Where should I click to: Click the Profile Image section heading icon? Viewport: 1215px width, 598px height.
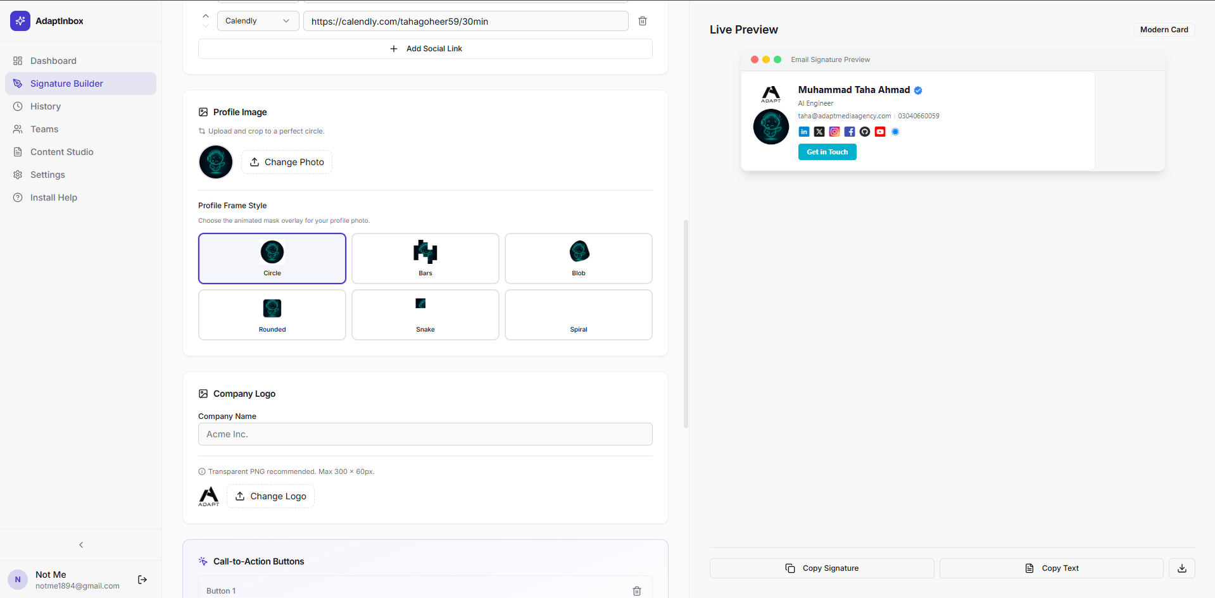click(x=203, y=112)
